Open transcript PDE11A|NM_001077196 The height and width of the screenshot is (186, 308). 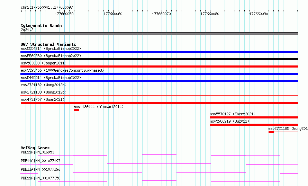coord(40,169)
